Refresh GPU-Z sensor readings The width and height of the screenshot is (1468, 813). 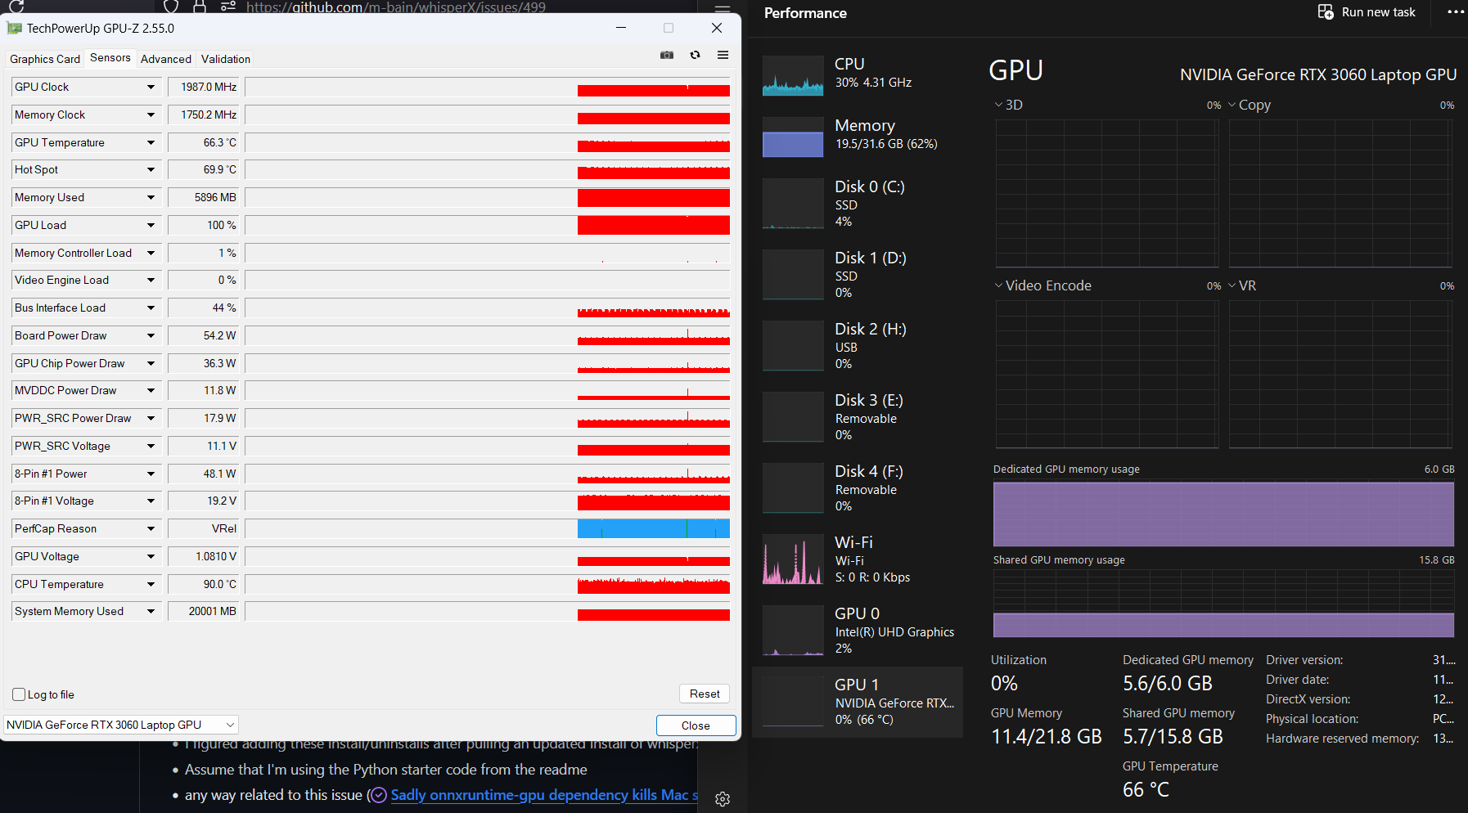click(695, 55)
